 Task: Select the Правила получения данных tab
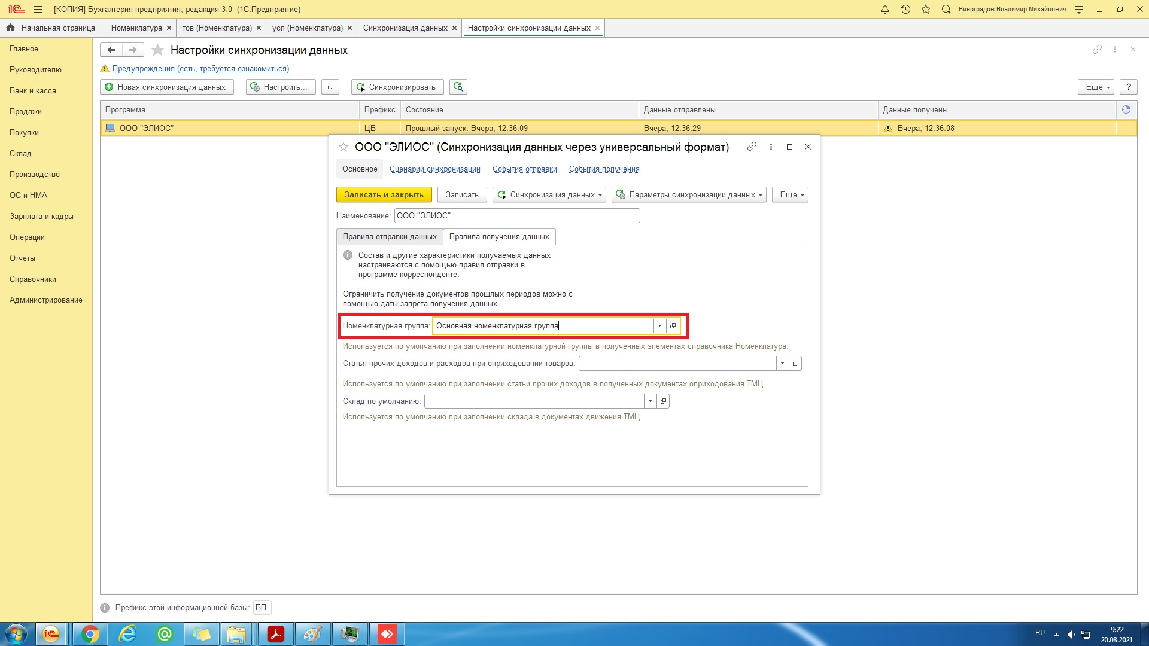click(499, 237)
